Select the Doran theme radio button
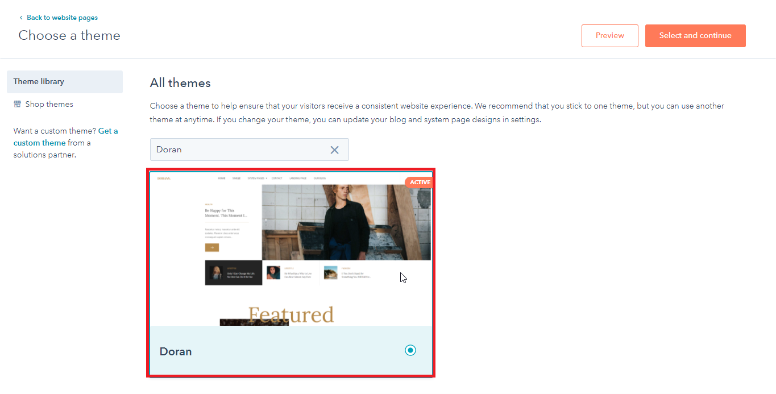 pyautogui.click(x=410, y=350)
